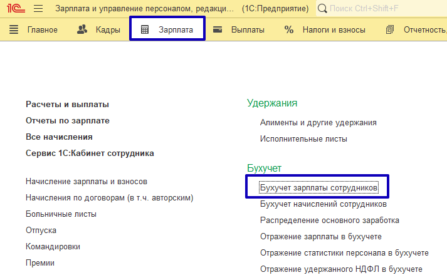
Task: Click the Главное section list icon
Action: (14, 29)
